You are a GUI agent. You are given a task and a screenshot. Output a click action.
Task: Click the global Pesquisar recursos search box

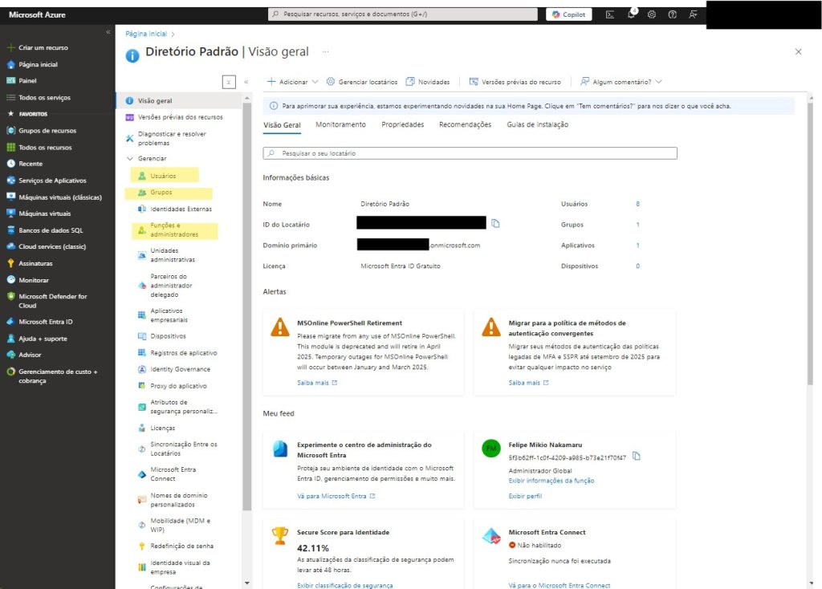click(403, 14)
